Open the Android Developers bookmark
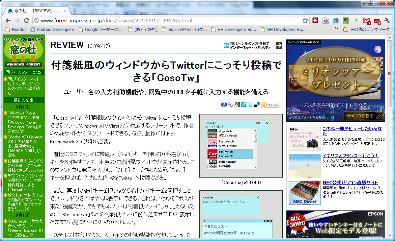The height and width of the screenshot is (241, 395). coord(52,29)
